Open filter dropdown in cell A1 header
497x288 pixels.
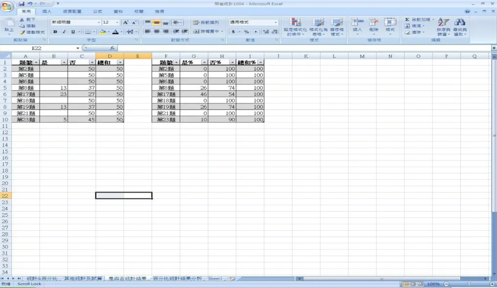point(36,63)
